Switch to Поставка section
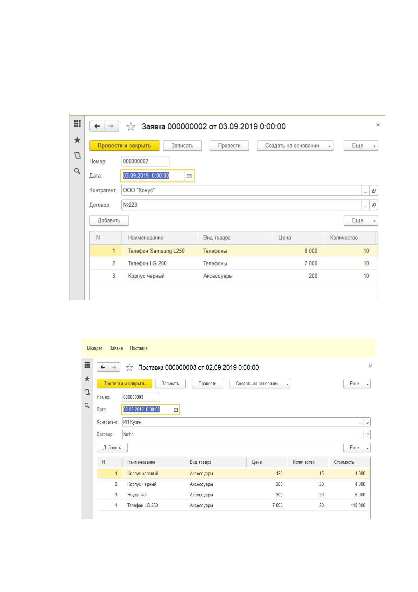The width and height of the screenshot is (418, 592). pyautogui.click(x=139, y=348)
